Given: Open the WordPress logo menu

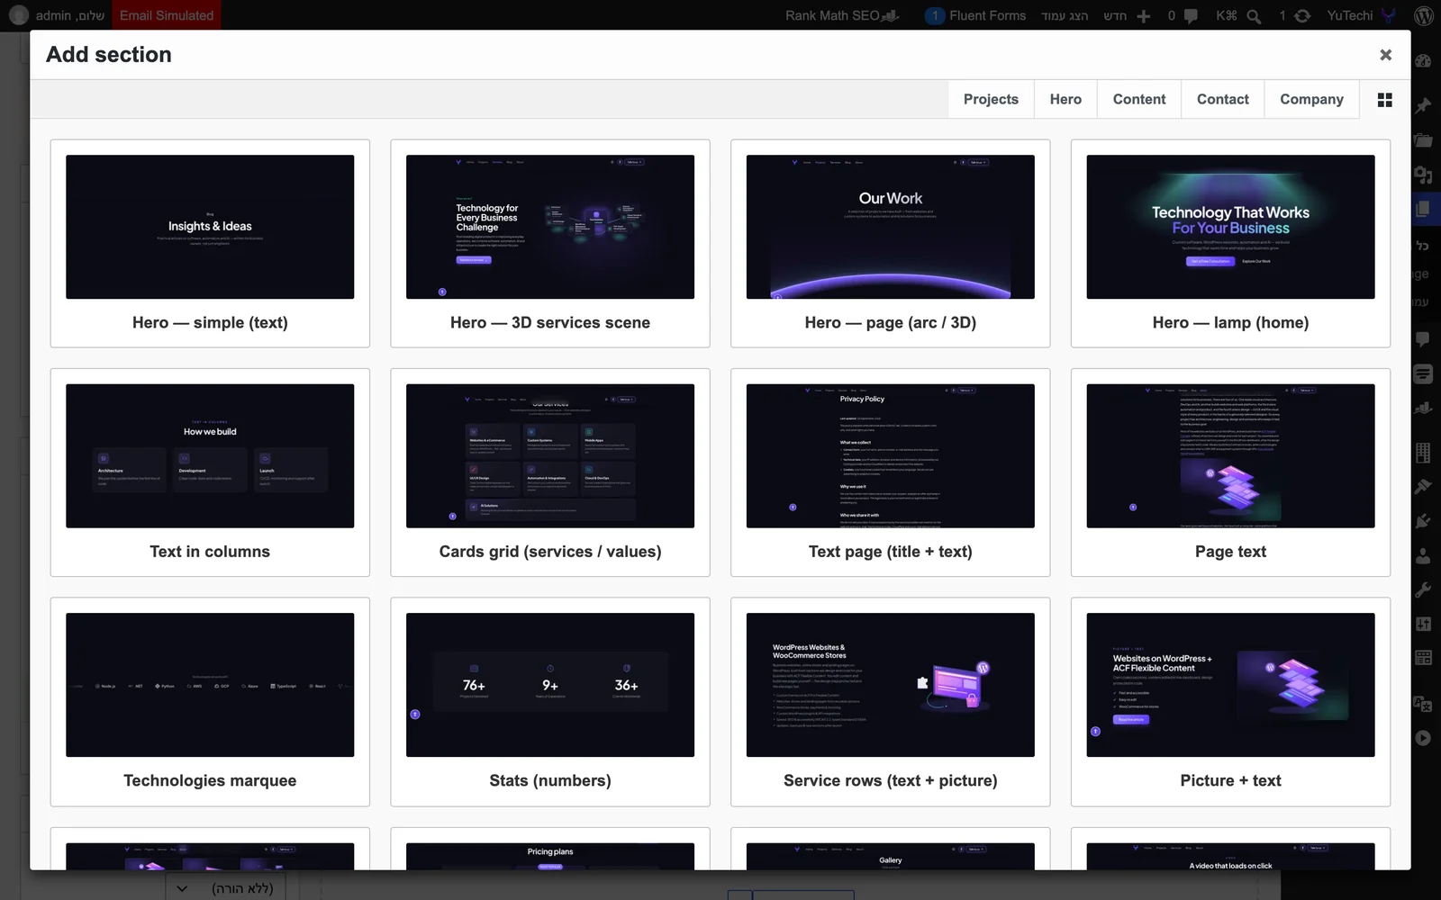Looking at the screenshot, I should click(x=1424, y=15).
